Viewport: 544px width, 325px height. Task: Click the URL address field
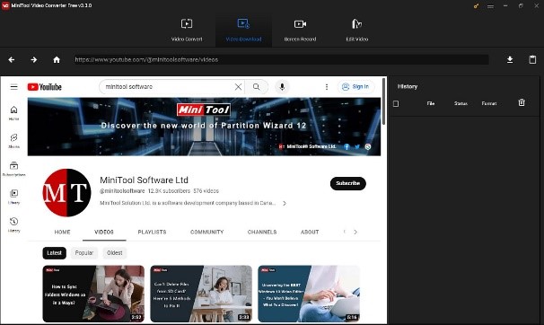click(x=281, y=59)
